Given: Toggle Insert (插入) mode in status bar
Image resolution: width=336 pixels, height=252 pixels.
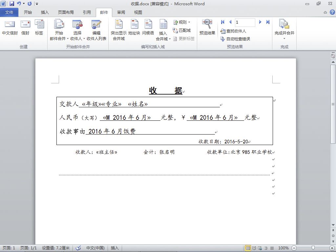Looking at the screenshot, I should (x=115, y=248).
